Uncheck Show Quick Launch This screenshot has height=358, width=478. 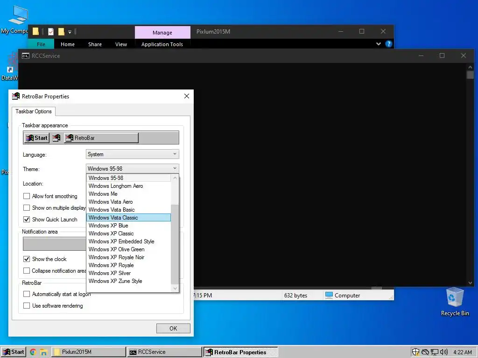[x=27, y=219]
